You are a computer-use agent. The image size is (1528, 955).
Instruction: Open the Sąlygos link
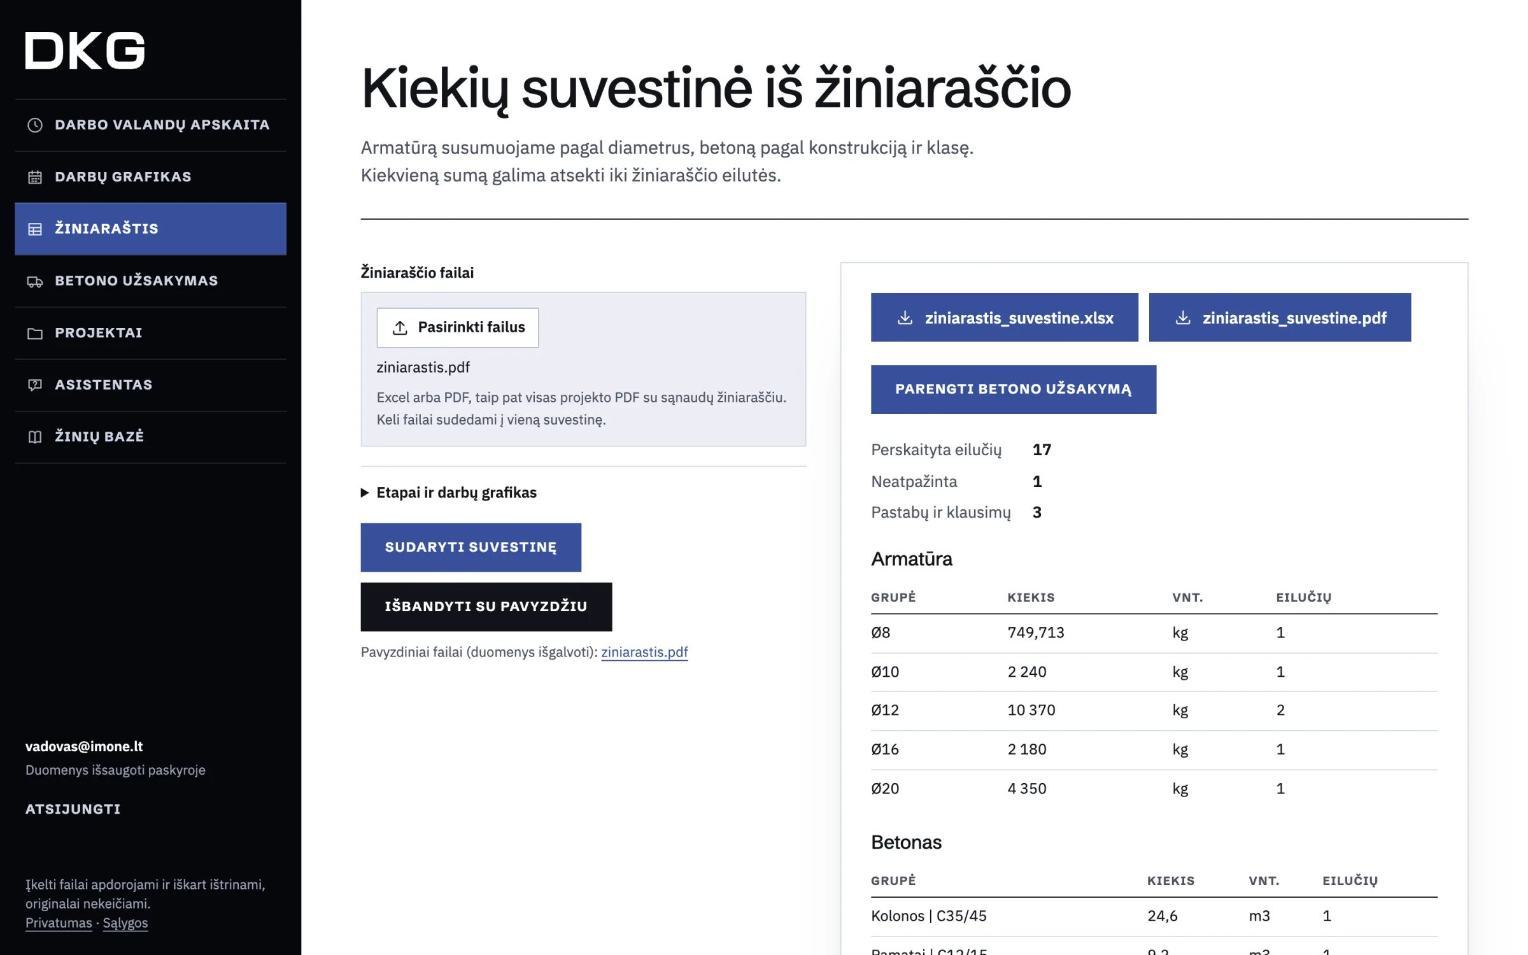pos(125,923)
